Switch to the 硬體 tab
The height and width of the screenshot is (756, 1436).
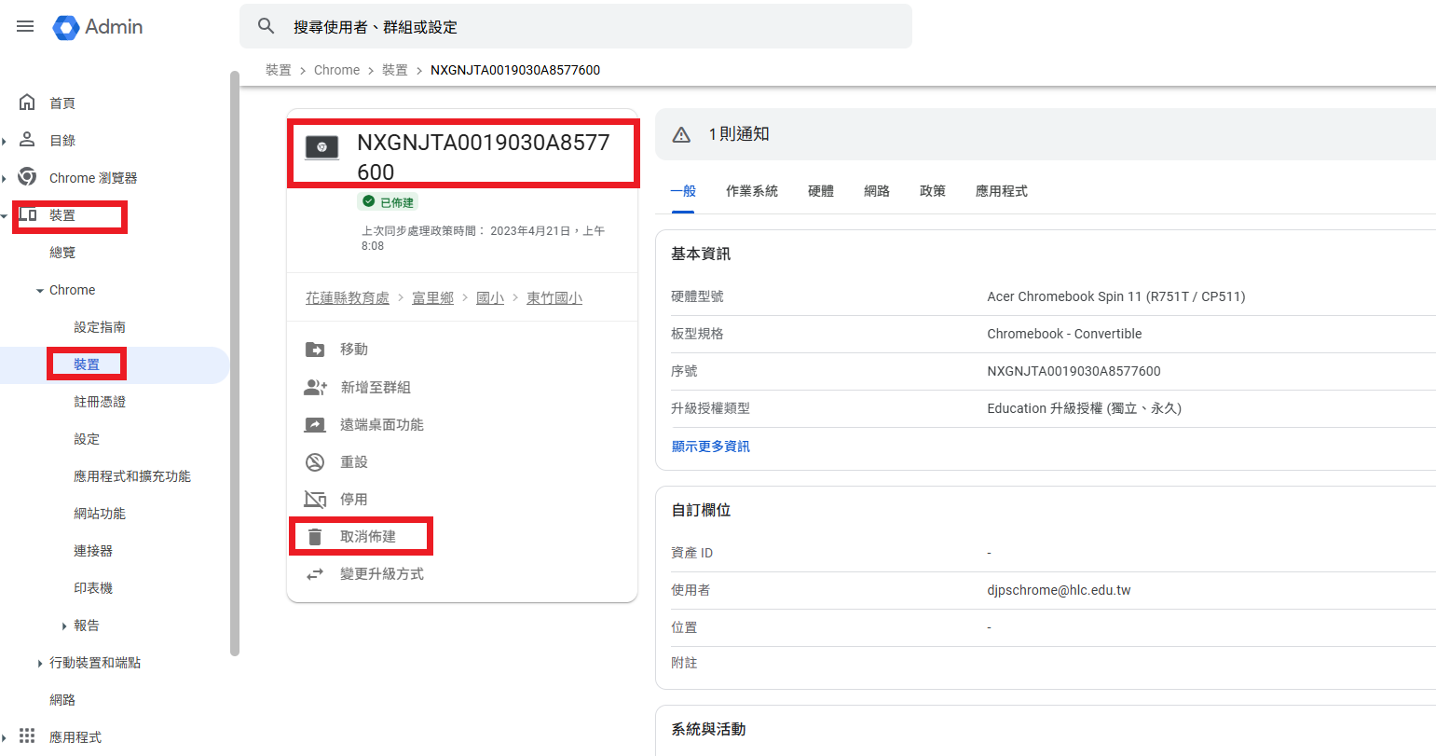(x=820, y=191)
